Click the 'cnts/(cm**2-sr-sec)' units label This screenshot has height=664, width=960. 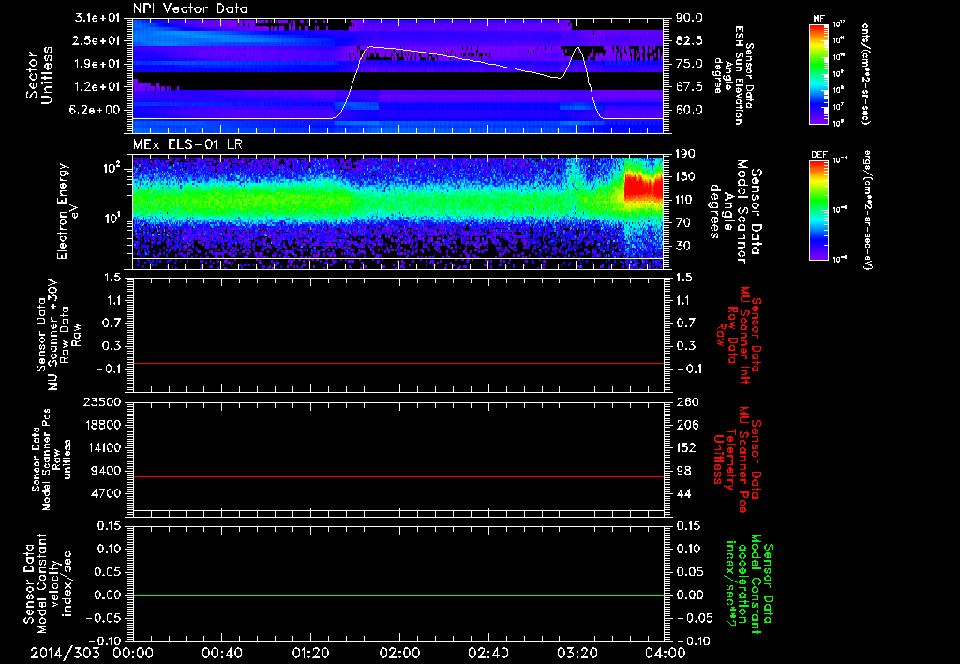tap(865, 73)
